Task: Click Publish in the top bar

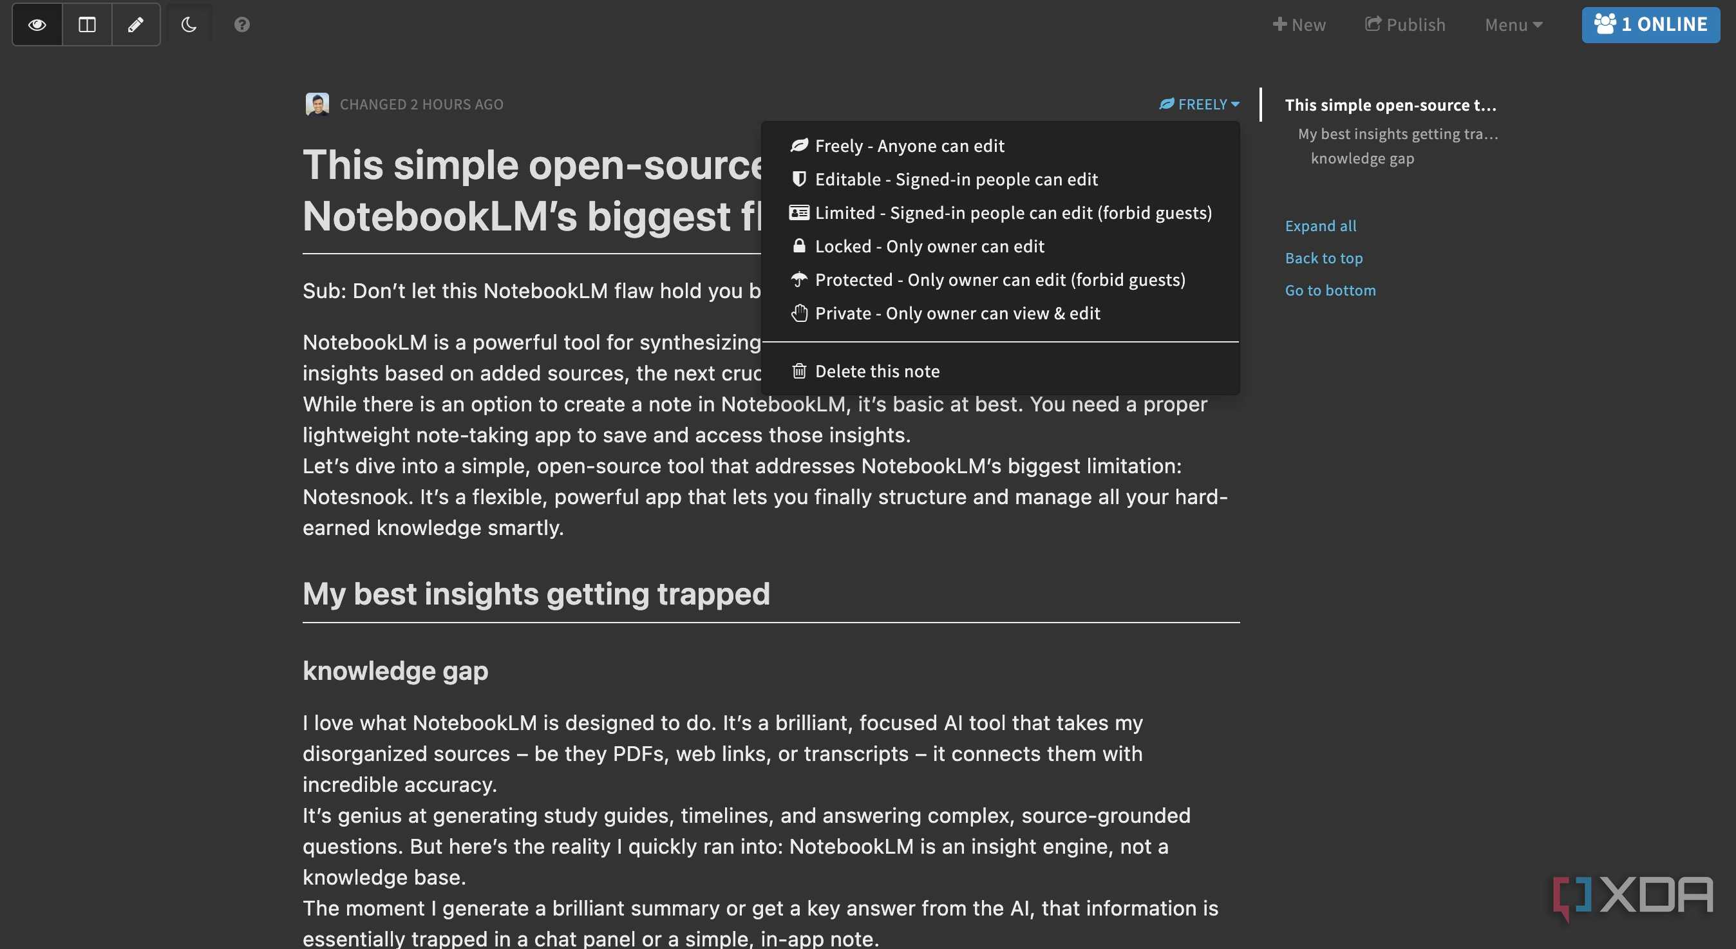Action: 1405,25
